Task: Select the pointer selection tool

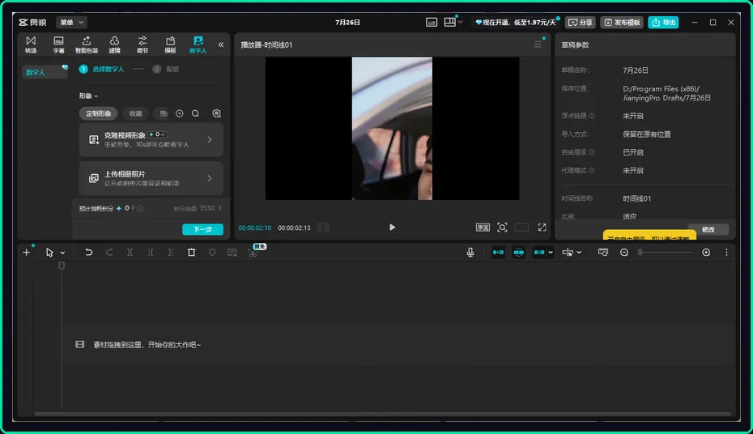Action: pos(49,252)
